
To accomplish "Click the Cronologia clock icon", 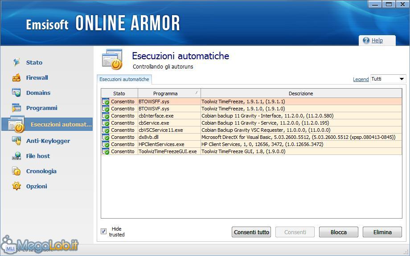I will tap(16, 171).
